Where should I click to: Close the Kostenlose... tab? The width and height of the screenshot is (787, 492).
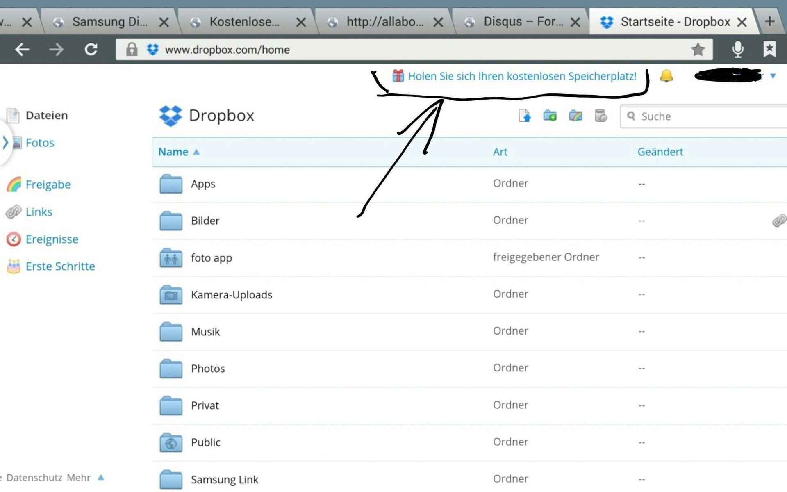coord(301,22)
